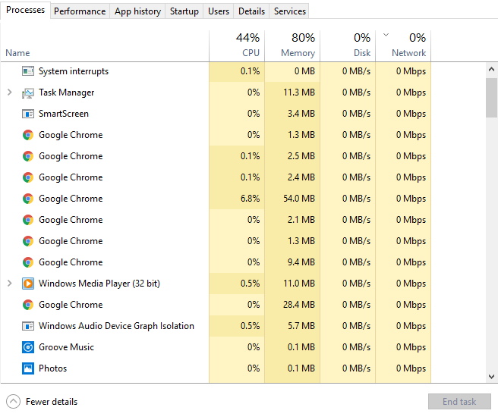Open the Performance tab

point(80,11)
